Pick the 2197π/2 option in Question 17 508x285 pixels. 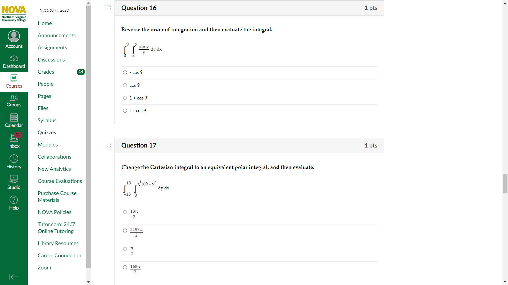(x=125, y=230)
